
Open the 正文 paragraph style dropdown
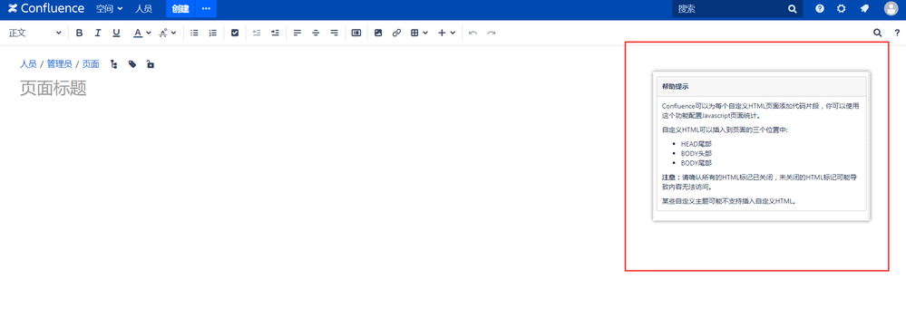coord(34,33)
